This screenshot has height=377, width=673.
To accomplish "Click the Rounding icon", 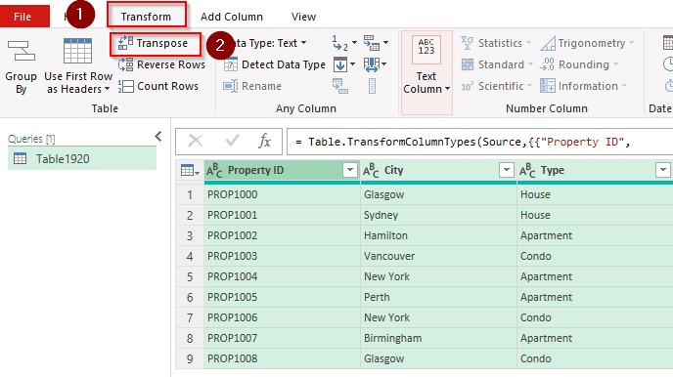I will tap(547, 64).
